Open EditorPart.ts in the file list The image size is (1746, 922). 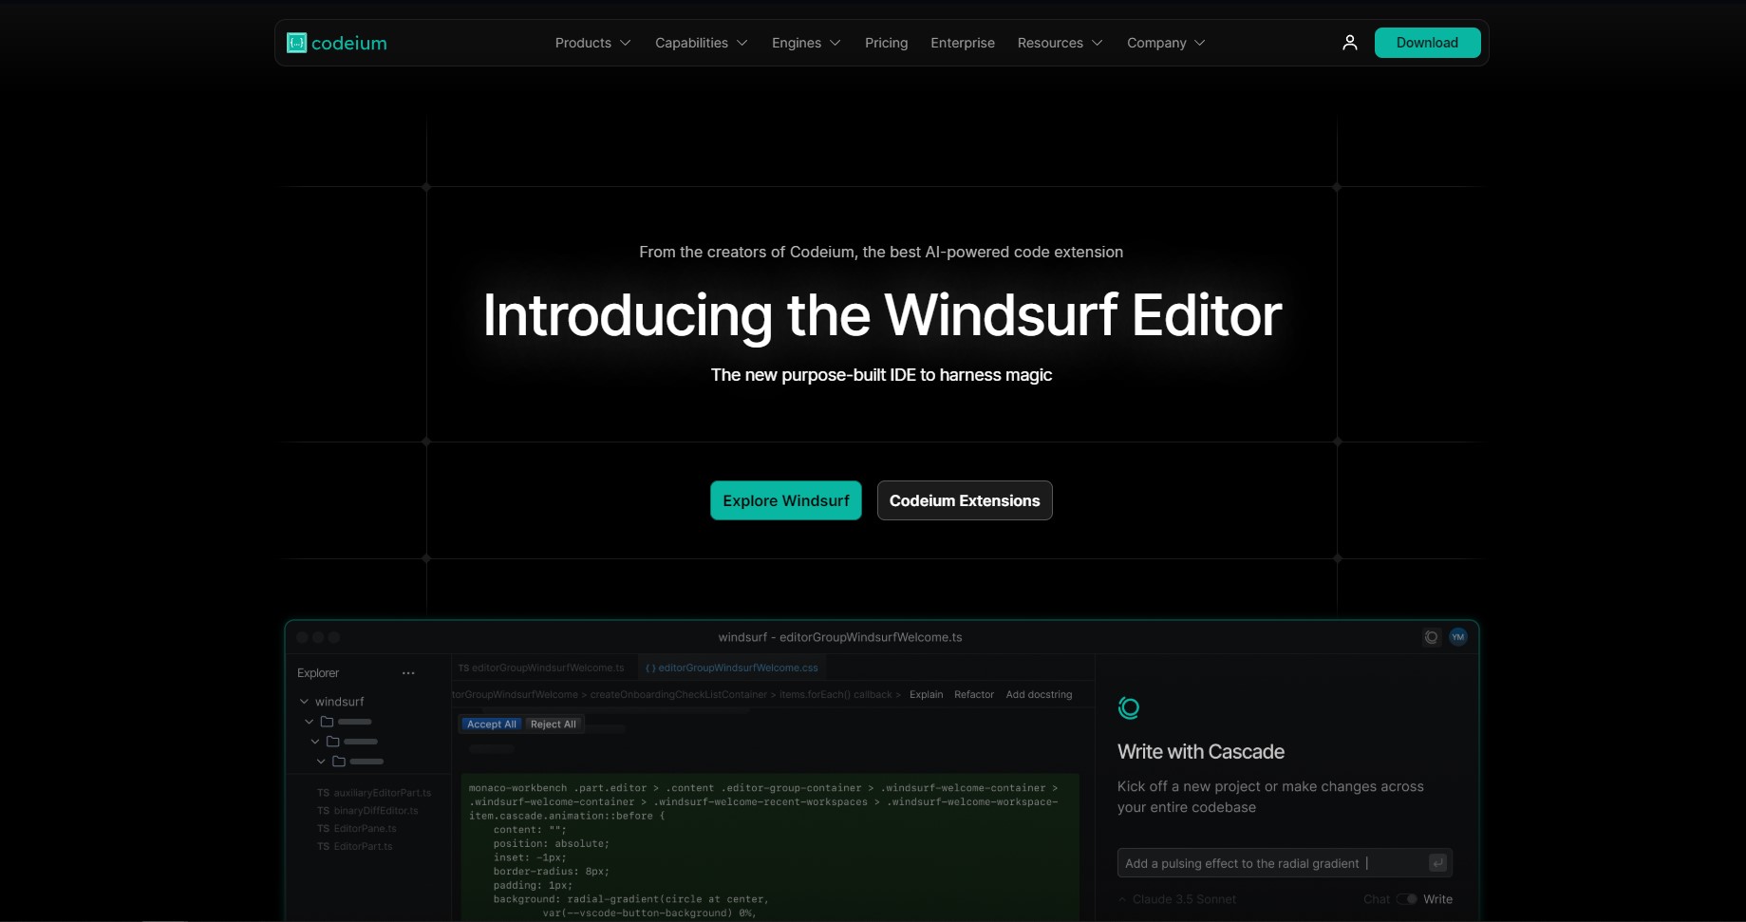pyautogui.click(x=354, y=846)
